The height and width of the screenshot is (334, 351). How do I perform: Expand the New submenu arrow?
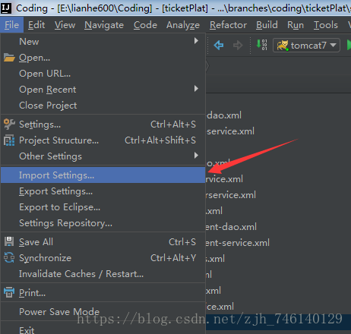196,41
